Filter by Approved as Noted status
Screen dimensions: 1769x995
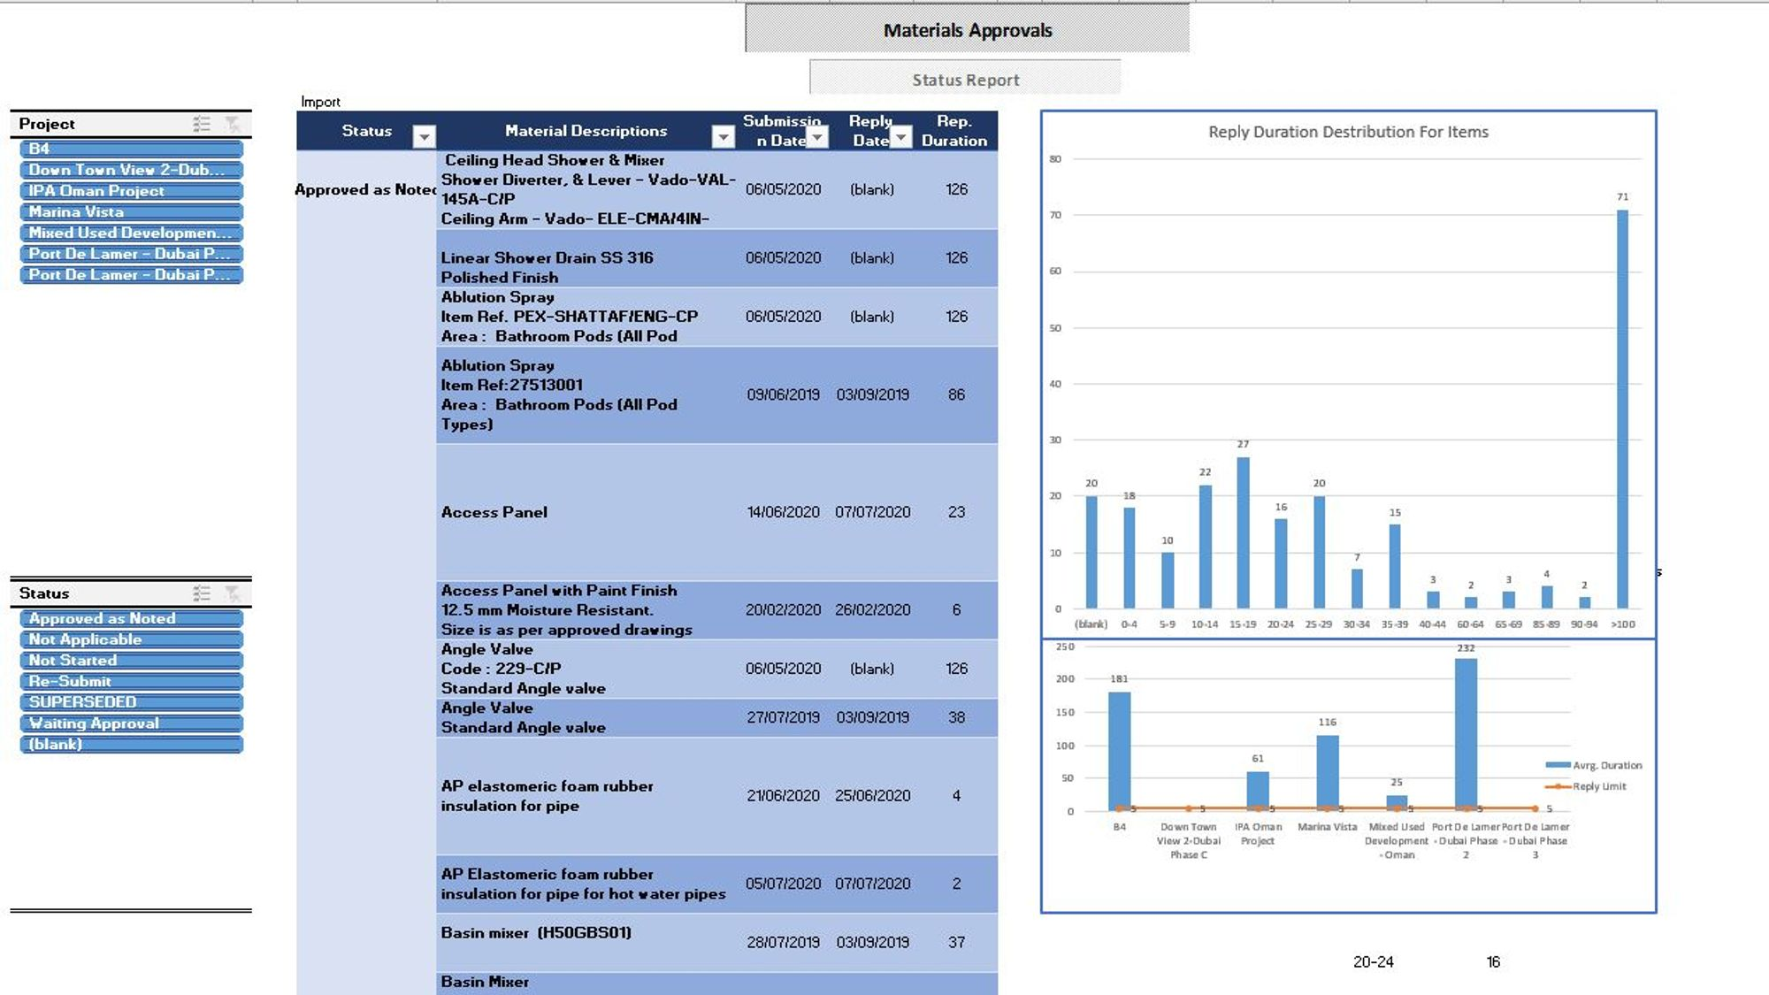pos(131,618)
